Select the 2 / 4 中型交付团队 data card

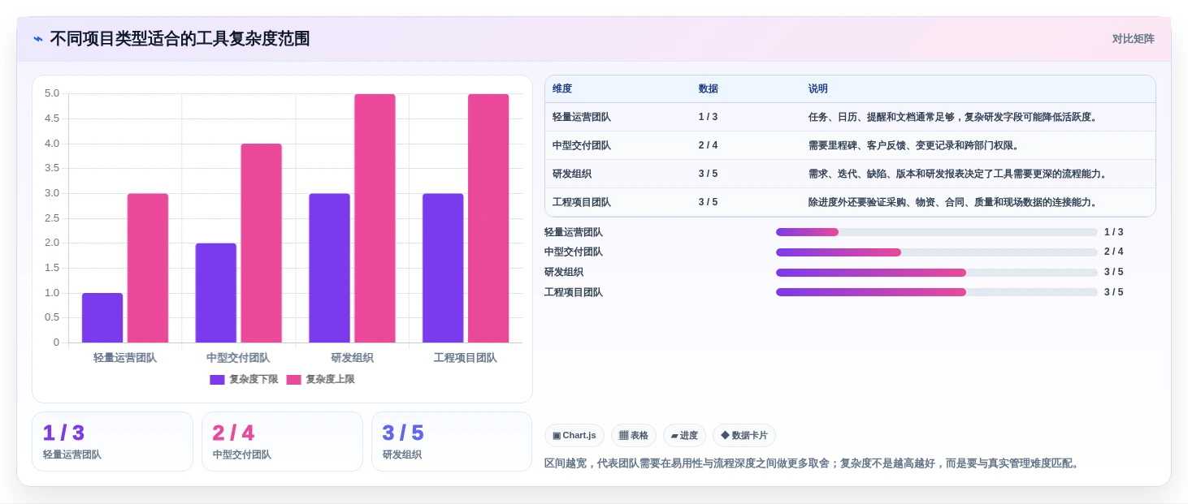click(x=282, y=442)
